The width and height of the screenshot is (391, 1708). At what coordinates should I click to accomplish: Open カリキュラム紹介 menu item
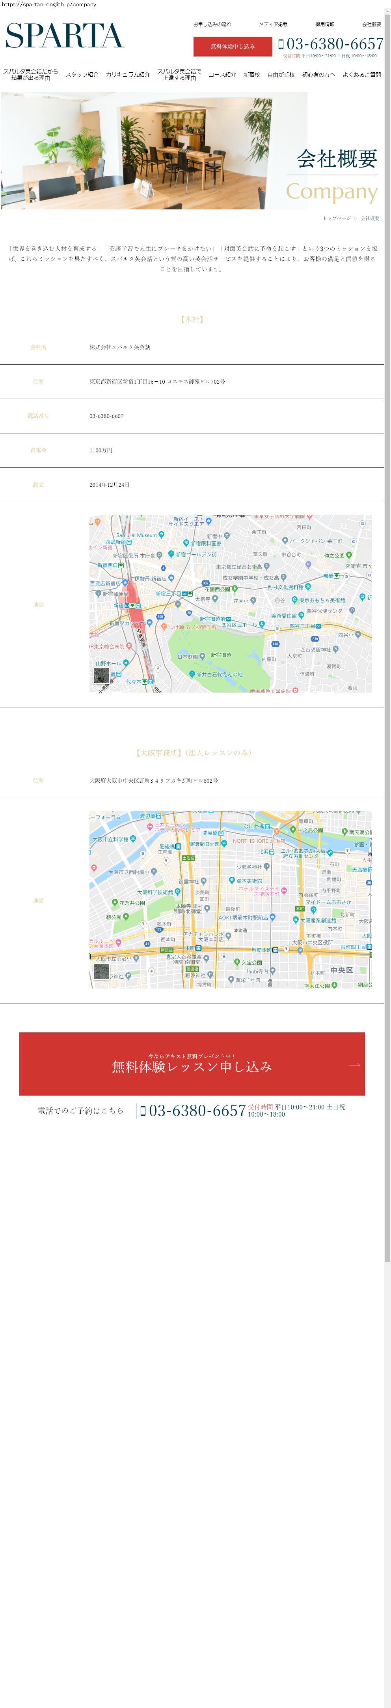(128, 74)
